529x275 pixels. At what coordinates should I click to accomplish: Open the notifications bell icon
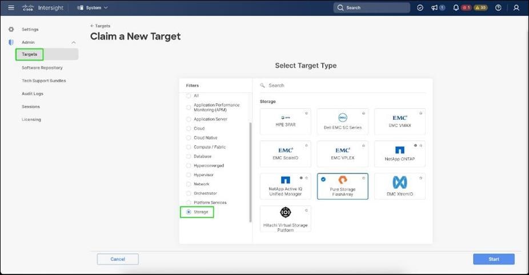(456, 7)
